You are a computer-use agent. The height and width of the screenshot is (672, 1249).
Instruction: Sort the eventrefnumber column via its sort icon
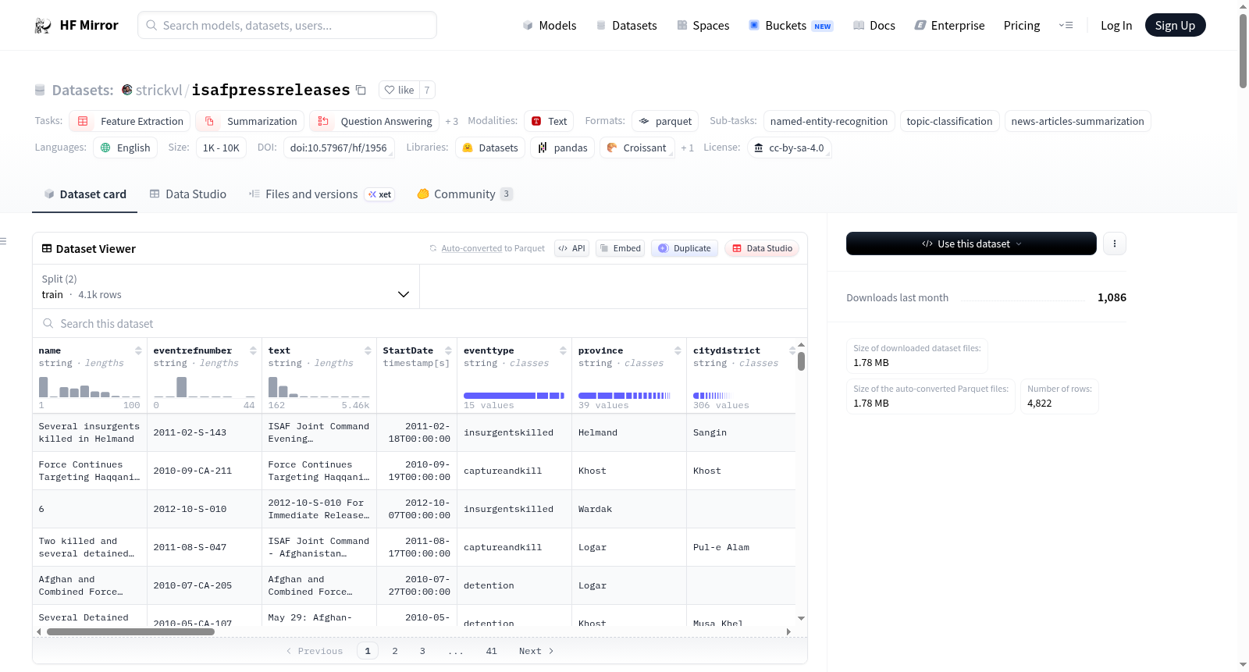point(253,350)
